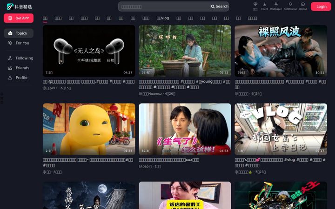Open the green mech robot video thumbnail
Screen dimensions: 335x209
click(x=281, y=195)
